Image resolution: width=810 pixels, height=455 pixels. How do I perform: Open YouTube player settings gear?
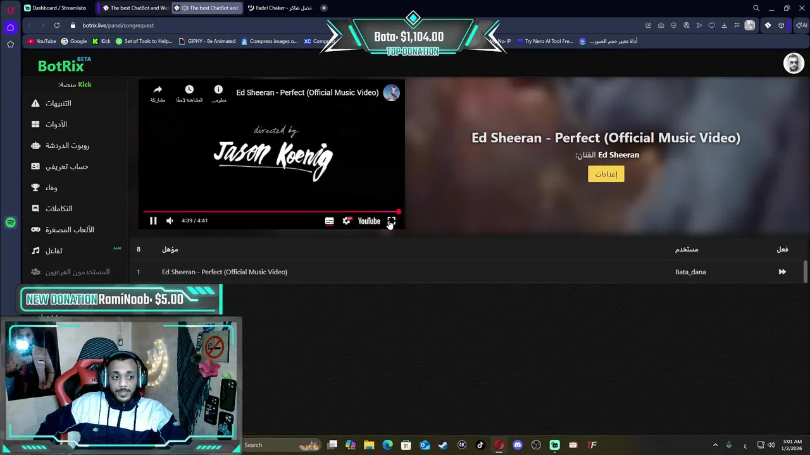click(x=346, y=221)
